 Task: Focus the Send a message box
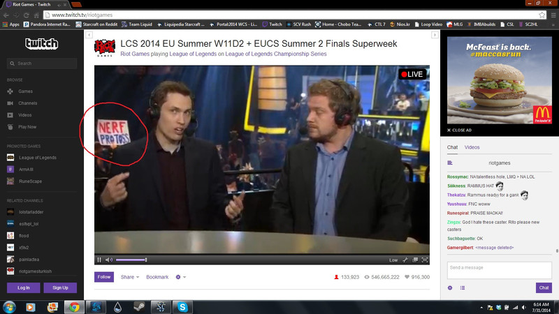(x=500, y=271)
